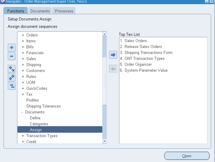Click the Oracle icon in title bar
The width and height of the screenshot is (215, 162).
click(3, 2)
